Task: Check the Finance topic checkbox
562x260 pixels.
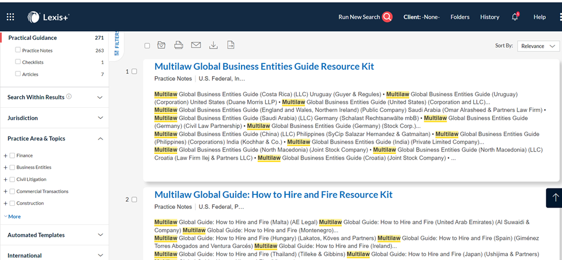Action: click(12, 156)
